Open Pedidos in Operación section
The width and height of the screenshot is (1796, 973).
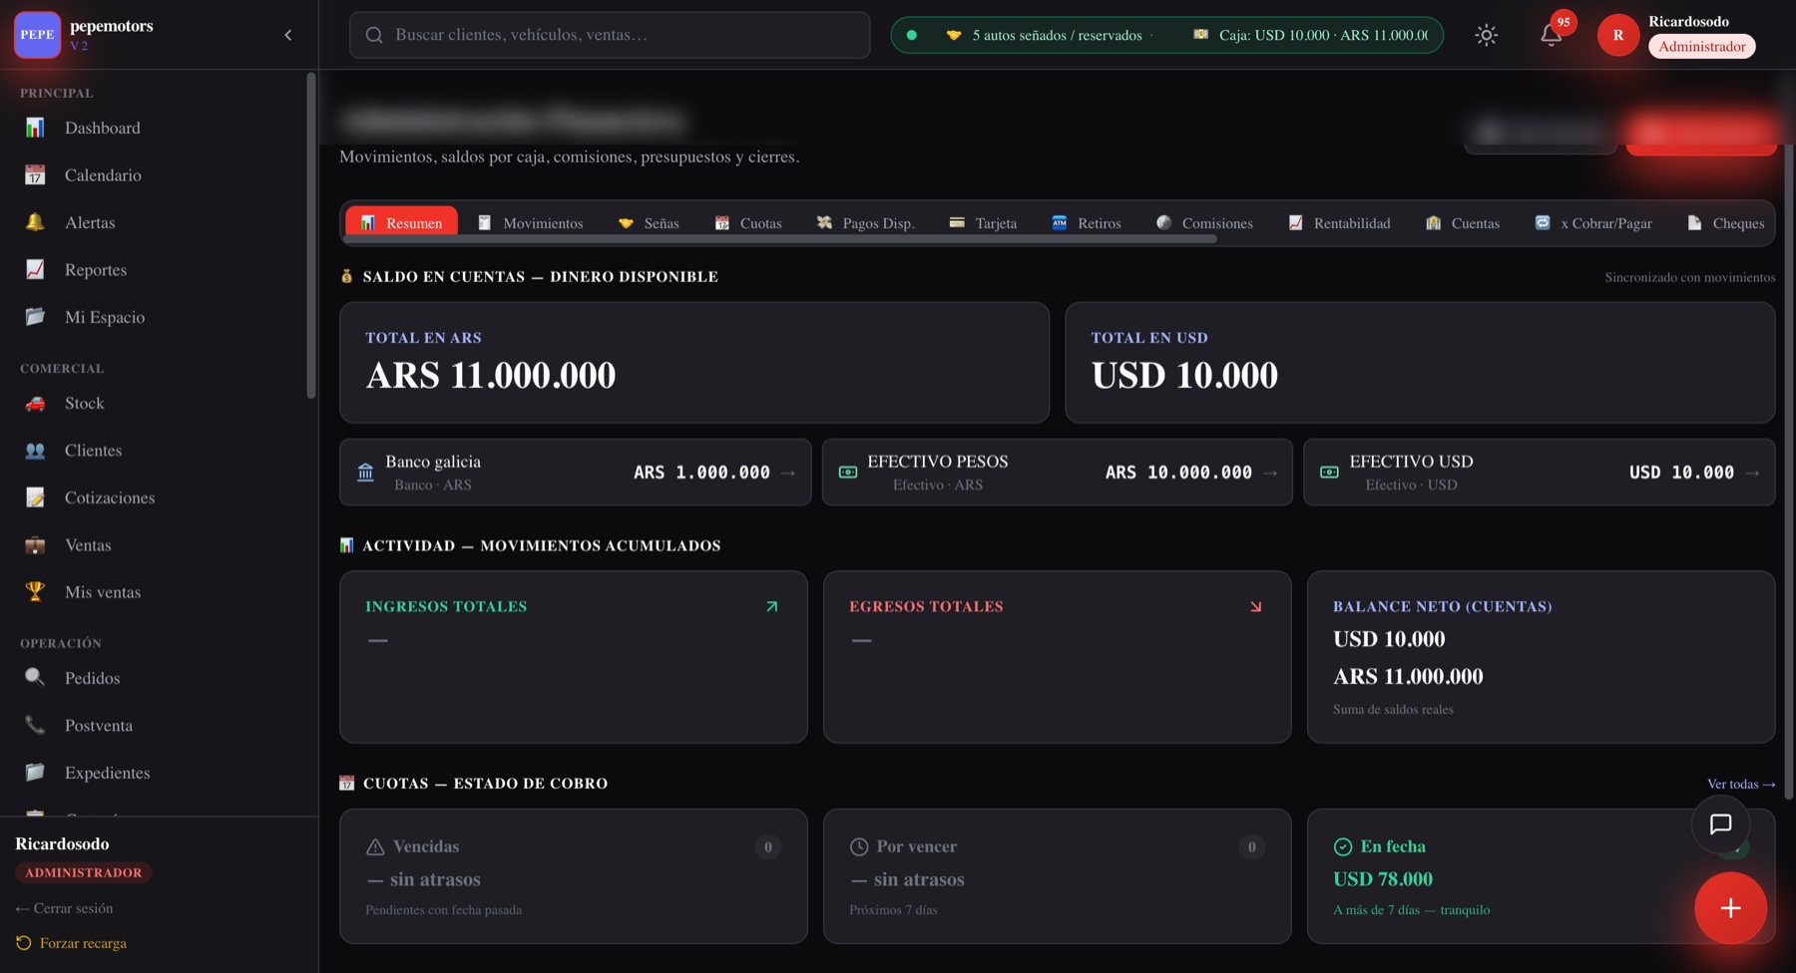coord(159,678)
